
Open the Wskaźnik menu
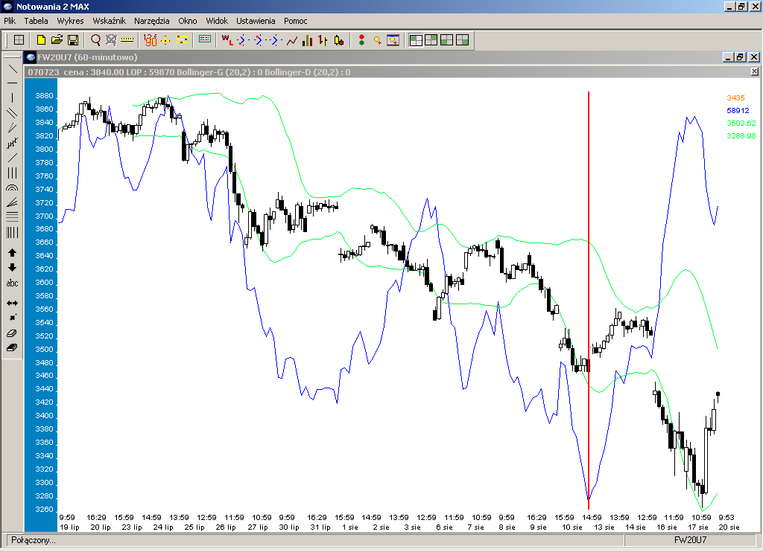click(109, 21)
